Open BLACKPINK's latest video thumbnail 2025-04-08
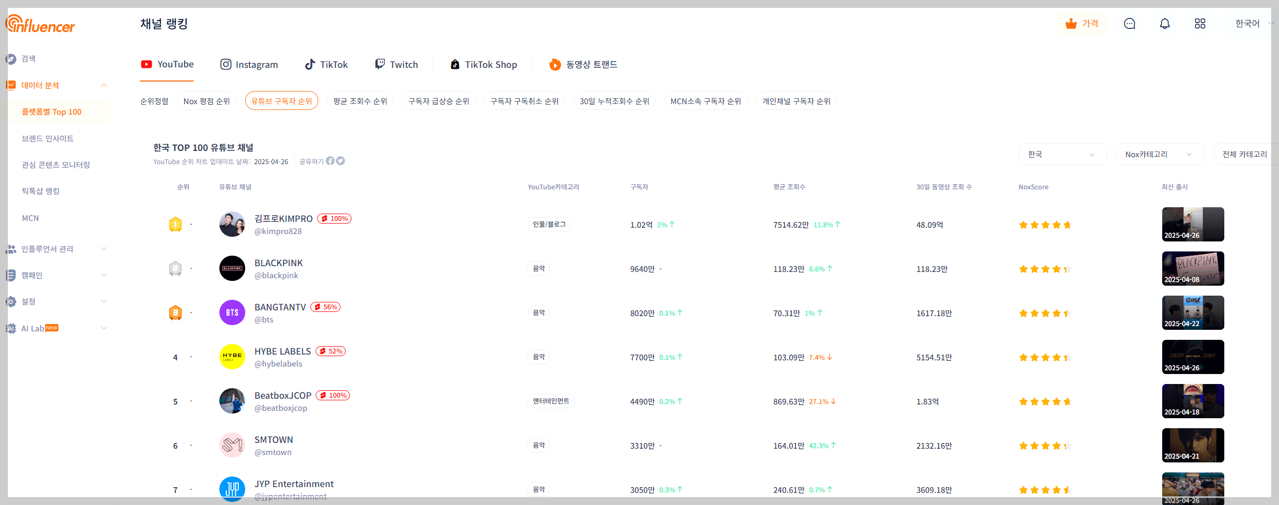1279x505 pixels. [1193, 268]
